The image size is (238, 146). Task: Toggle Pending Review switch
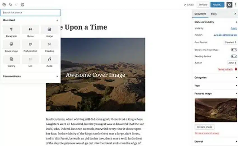pyautogui.click(x=234, y=56)
